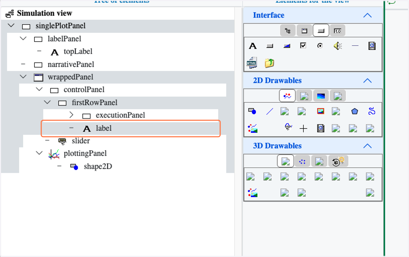Screen dimensions: 409x257
Task: Pick the blue squiggly Trail curve icon
Action: pyautogui.click(x=372, y=111)
